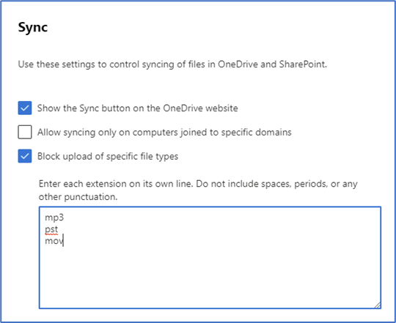This screenshot has height=323, width=396.
Task: Click the words 'specific domains' in the second option
Action: 257,132
